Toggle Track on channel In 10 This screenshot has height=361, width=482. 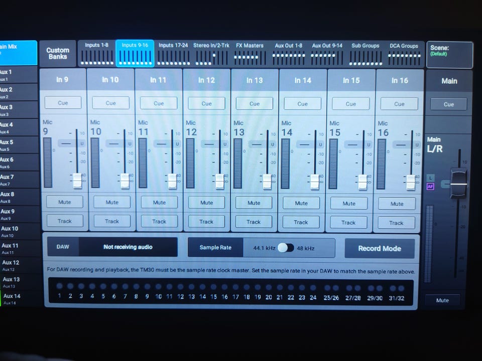click(112, 221)
